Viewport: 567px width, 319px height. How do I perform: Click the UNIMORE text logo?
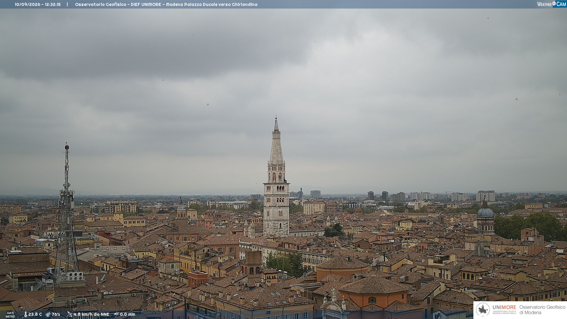click(x=504, y=307)
